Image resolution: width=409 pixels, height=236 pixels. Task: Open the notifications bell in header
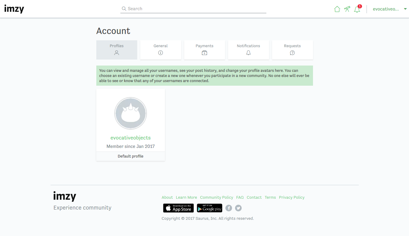[357, 9]
